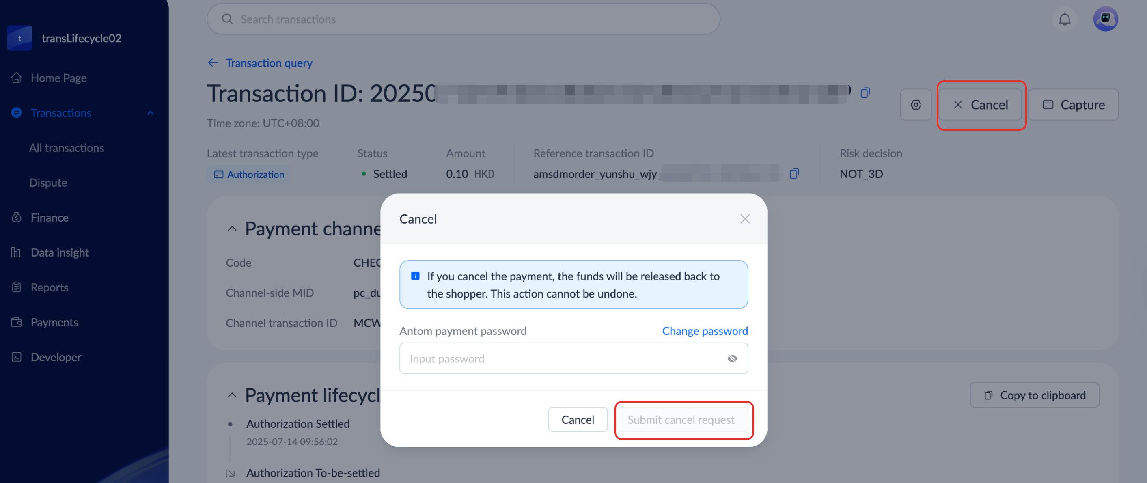Focus the Antom payment password field
This screenshot has width=1147, height=483.
click(x=561, y=359)
